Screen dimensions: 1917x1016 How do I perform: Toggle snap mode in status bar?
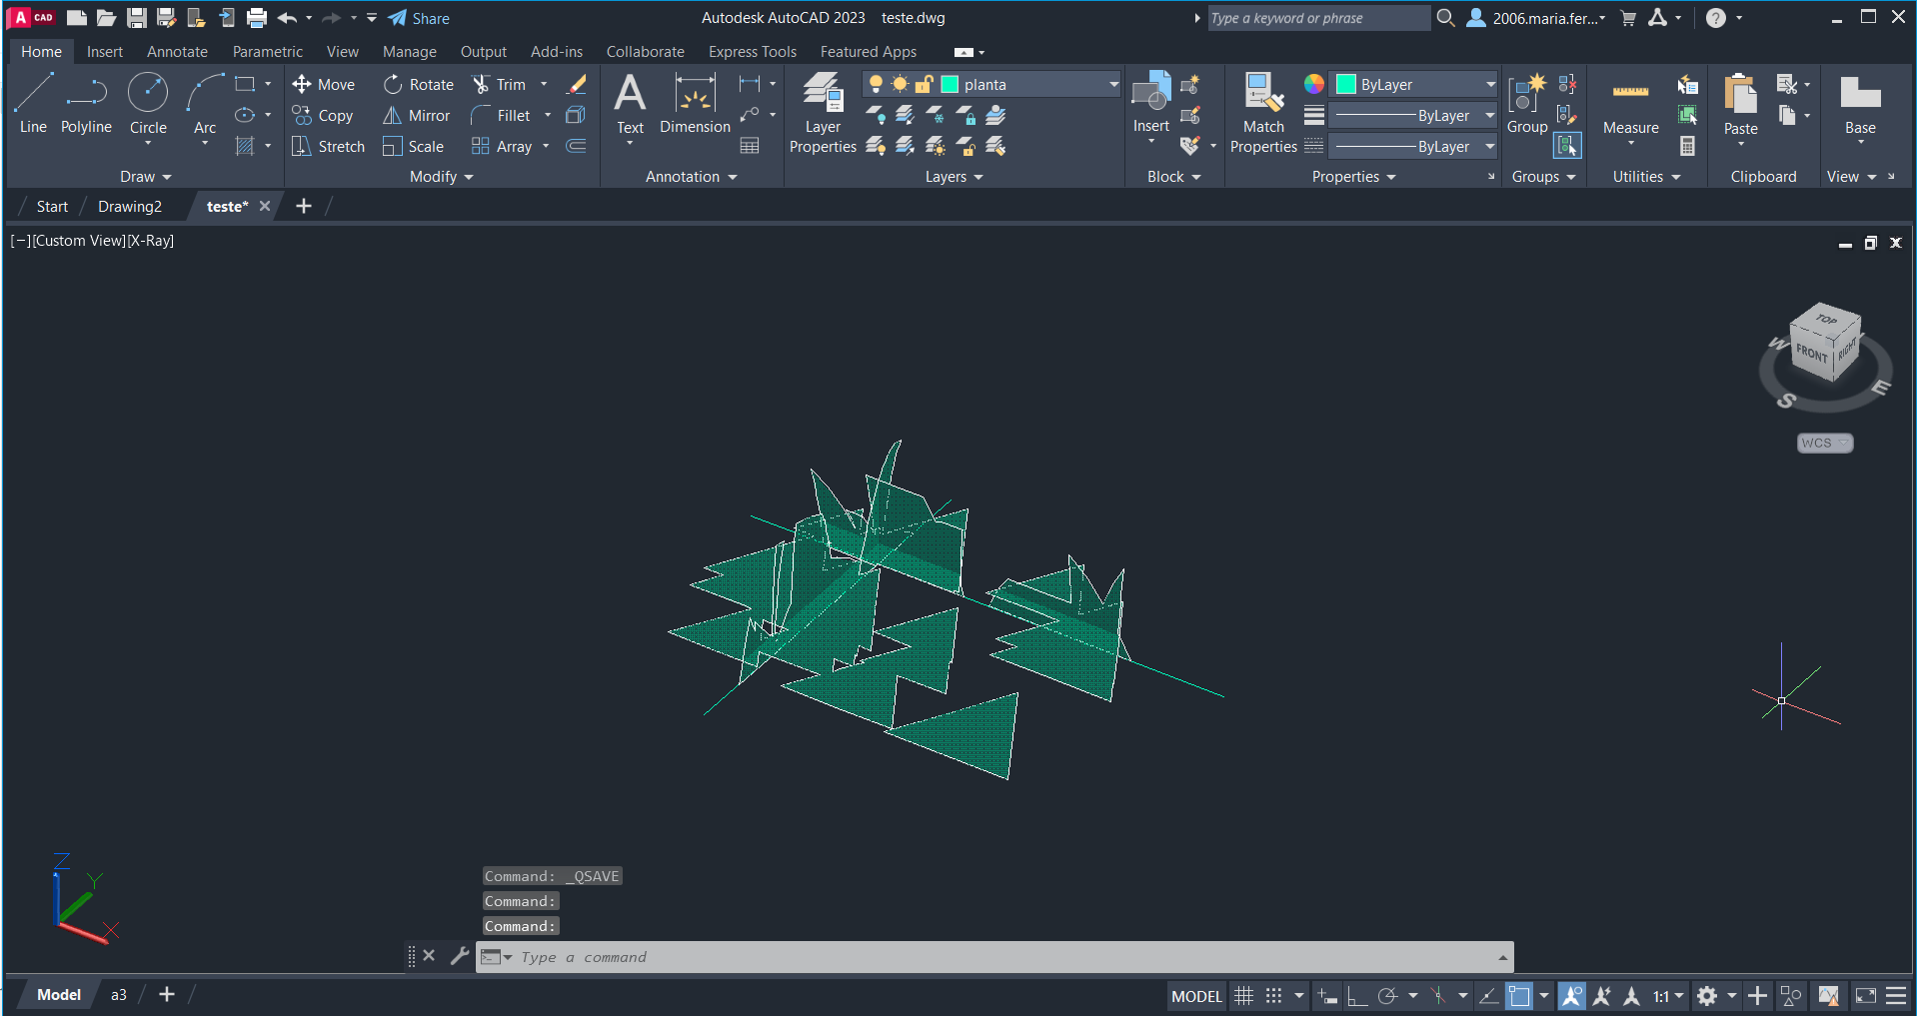(x=1273, y=996)
